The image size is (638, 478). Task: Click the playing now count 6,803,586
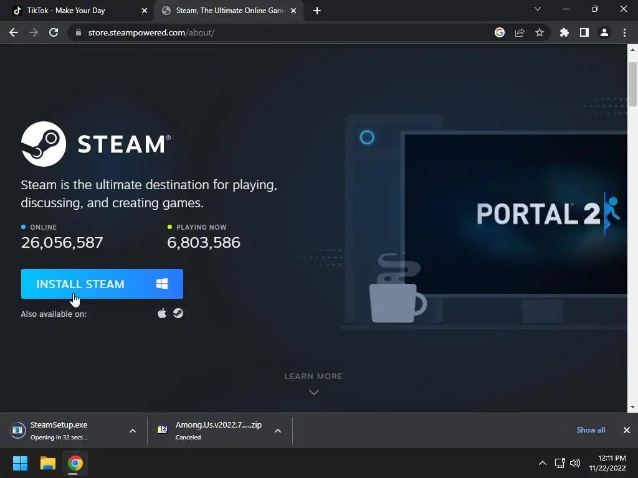tap(204, 243)
